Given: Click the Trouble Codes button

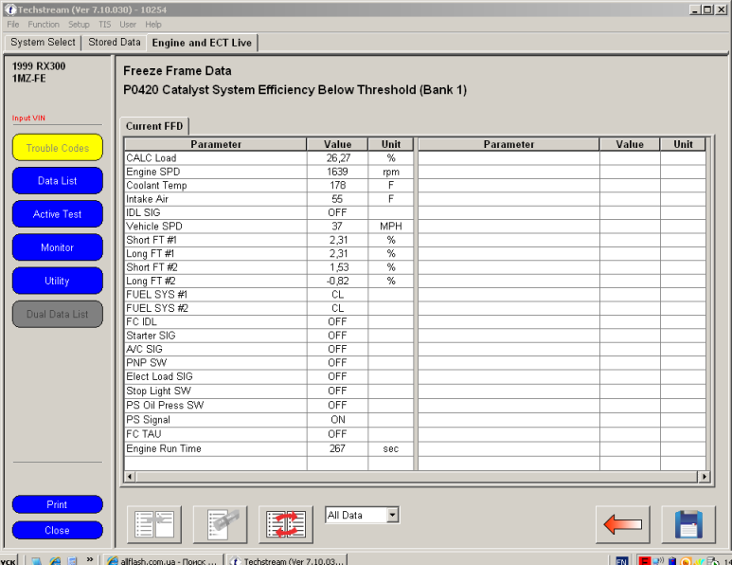Looking at the screenshot, I should click(x=57, y=148).
